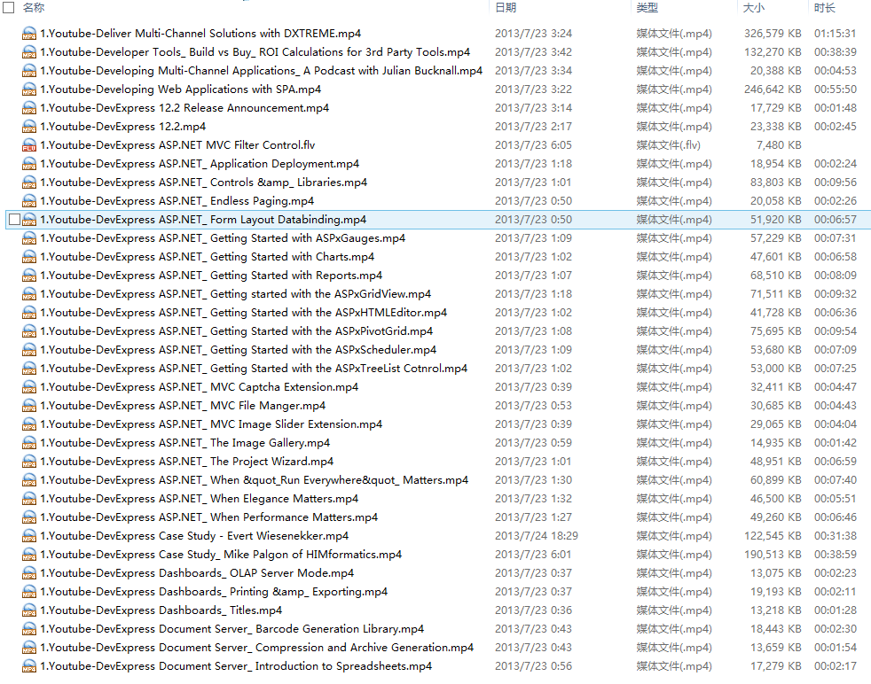Click the date 2013/7/23 2:17
Viewport: 871px width, 684px height.
(533, 127)
